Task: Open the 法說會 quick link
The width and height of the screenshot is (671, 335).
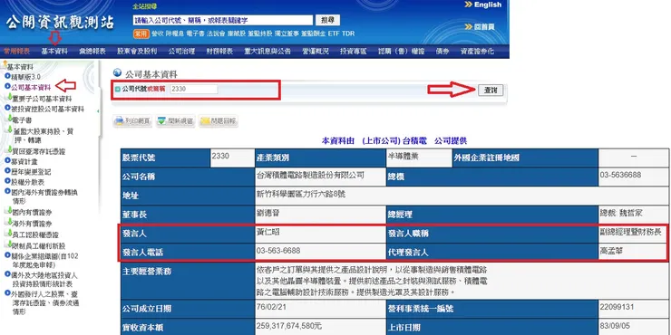Action: 216,33
